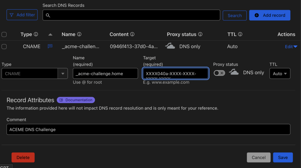Delete this DNS record
This screenshot has height=168, width=301.
[x=23, y=157]
